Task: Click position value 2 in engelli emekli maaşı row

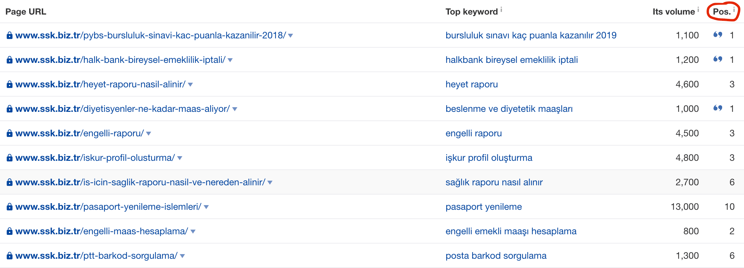Action: tap(732, 231)
